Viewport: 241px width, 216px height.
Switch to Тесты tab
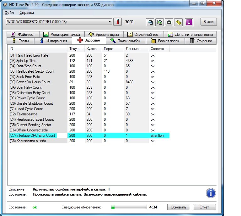tap(20, 41)
